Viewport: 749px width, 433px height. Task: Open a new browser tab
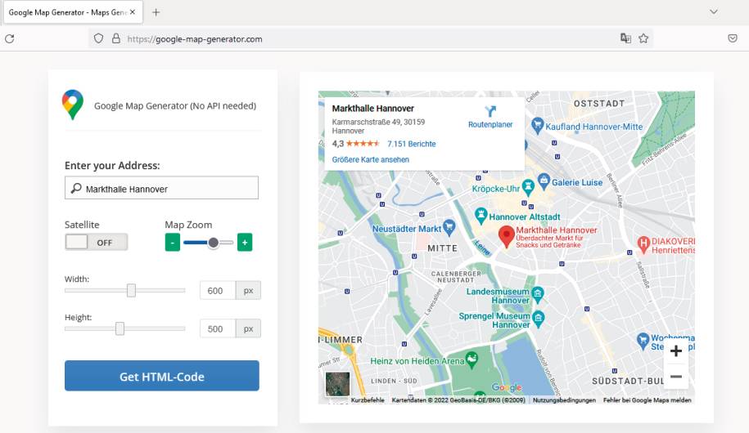click(x=156, y=12)
